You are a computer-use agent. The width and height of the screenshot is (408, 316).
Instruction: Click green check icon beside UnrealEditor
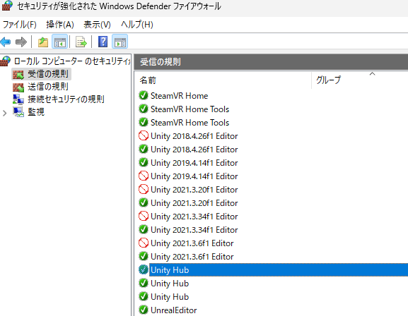click(x=144, y=310)
